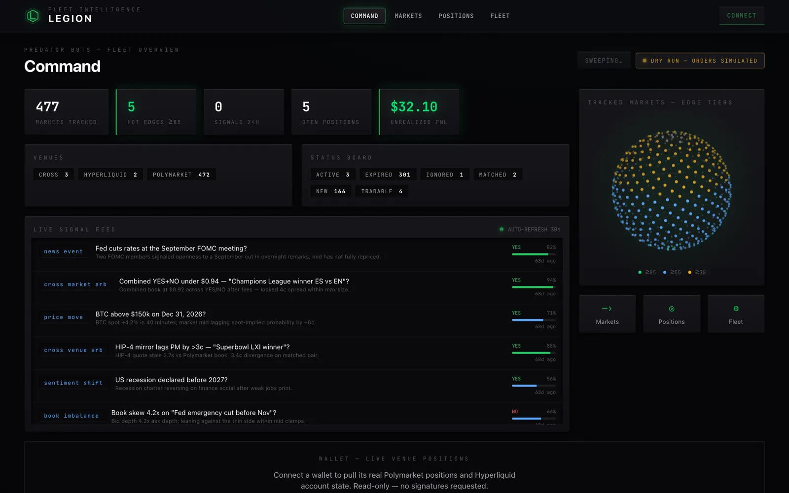
Task: Click the Positions target icon
Action: click(672, 309)
